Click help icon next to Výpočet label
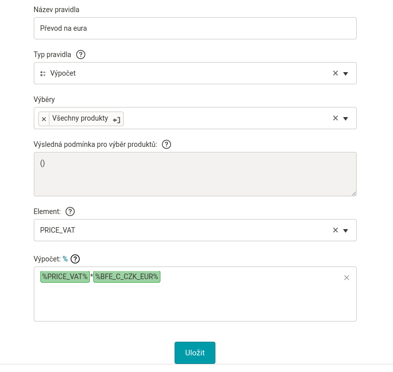The height and width of the screenshot is (372, 393). [x=75, y=259]
